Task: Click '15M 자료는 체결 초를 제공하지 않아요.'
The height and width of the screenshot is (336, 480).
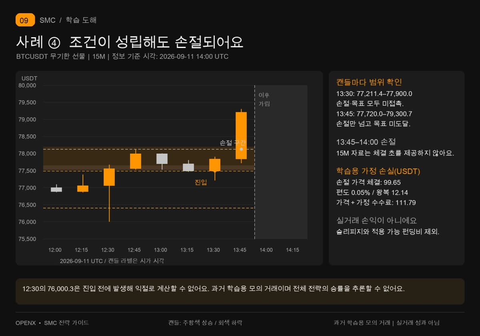Action: point(395,153)
